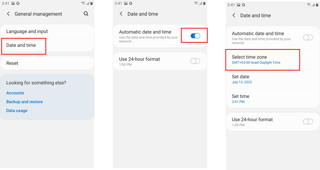Tap the Wi-Fi icon in right status bar
Viewport: 320px width, 170px height.
click(309, 5)
